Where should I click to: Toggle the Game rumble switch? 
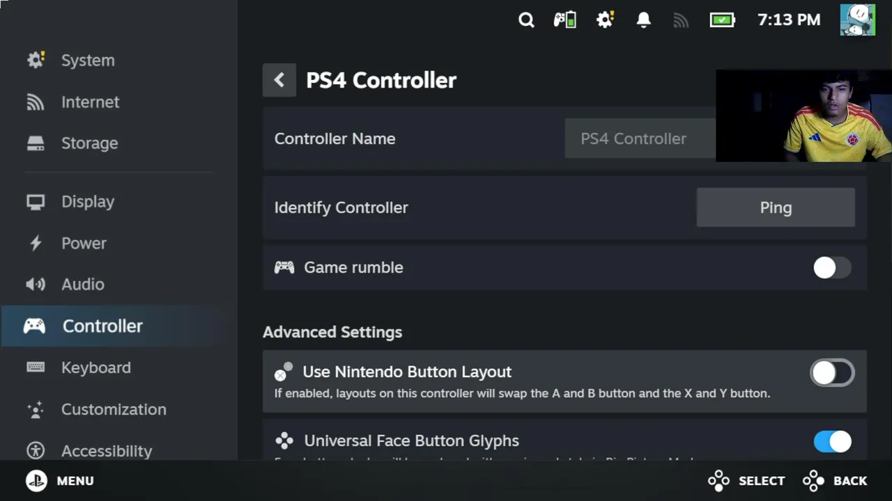(832, 268)
